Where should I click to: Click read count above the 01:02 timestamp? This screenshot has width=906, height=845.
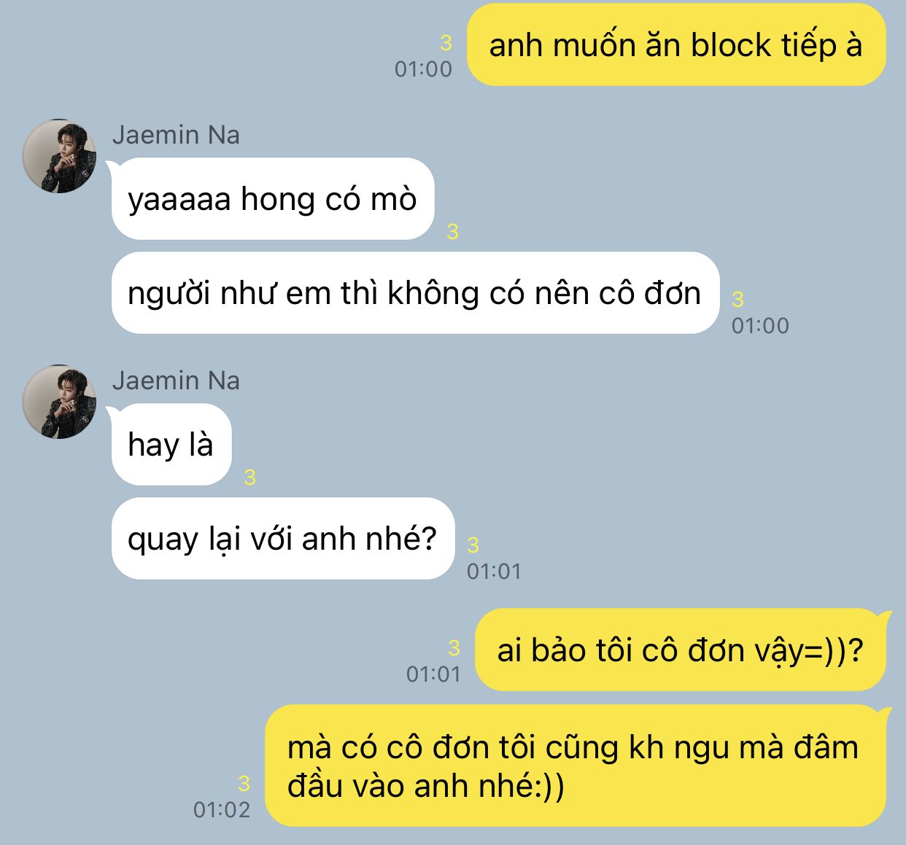point(244,784)
